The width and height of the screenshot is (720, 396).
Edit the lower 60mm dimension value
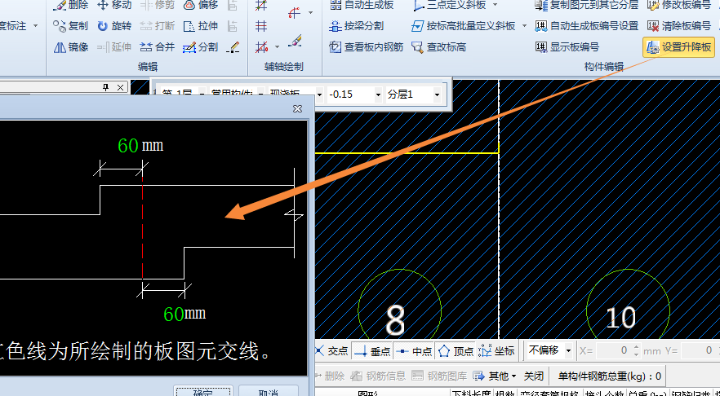point(174,314)
